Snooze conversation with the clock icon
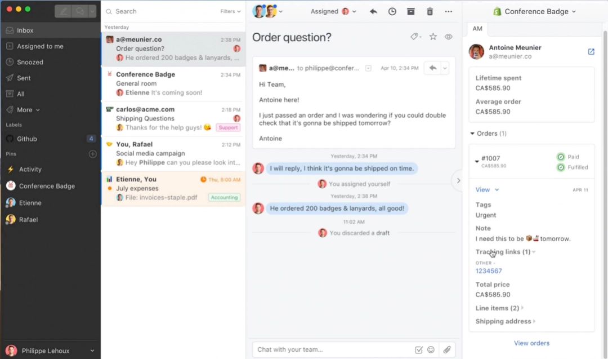The image size is (608, 359). (x=392, y=11)
